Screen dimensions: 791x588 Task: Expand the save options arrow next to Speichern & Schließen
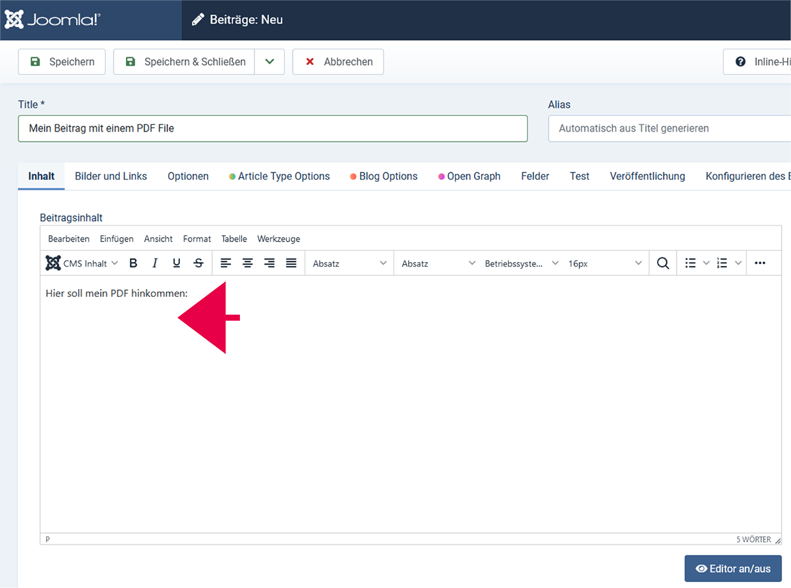[270, 62]
